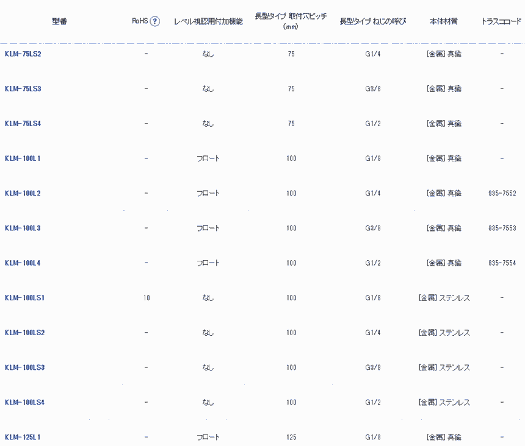Click the 型番 column header
525x446 pixels.
click(x=59, y=21)
